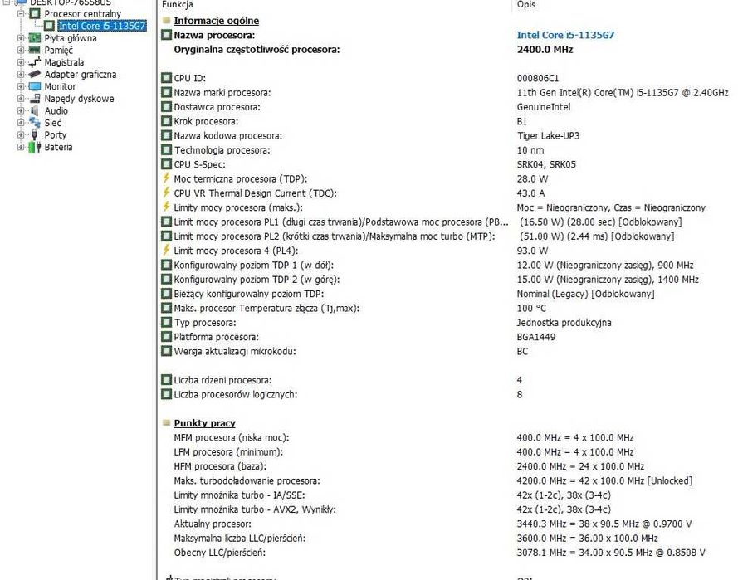Click the graphics card icon beside Adapter graficzna
The height and width of the screenshot is (580, 738).
[34, 75]
